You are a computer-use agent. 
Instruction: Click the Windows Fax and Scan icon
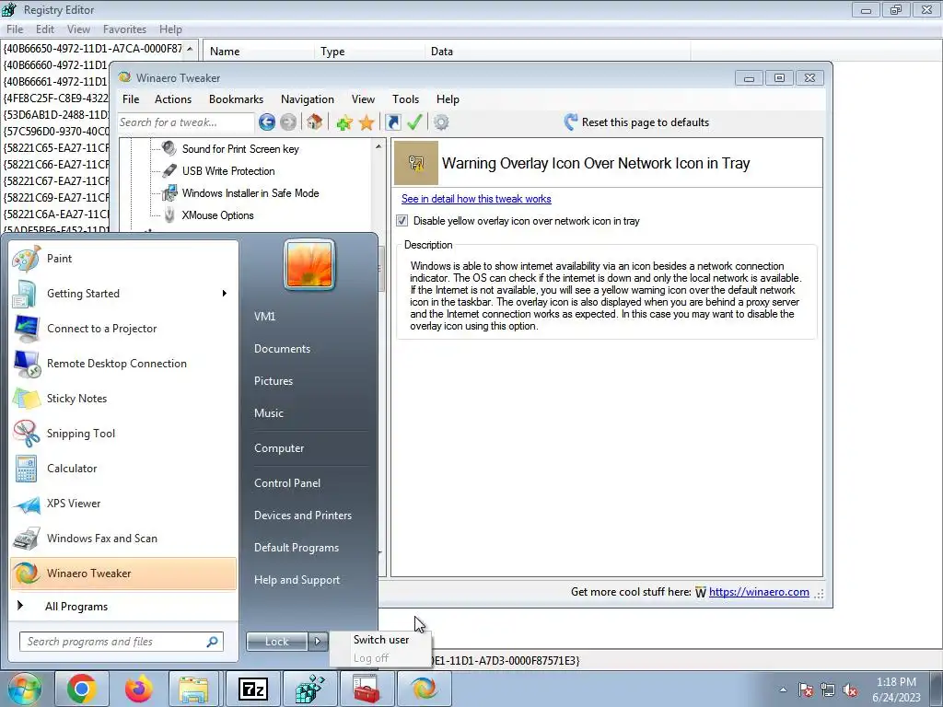coord(27,539)
